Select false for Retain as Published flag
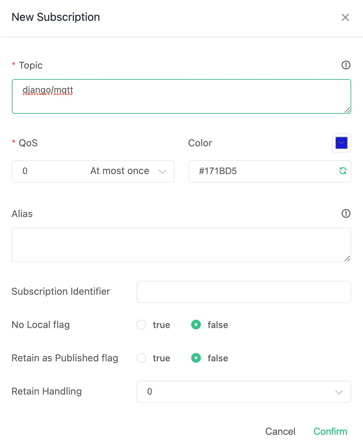This screenshot has width=363, height=448. (196, 358)
